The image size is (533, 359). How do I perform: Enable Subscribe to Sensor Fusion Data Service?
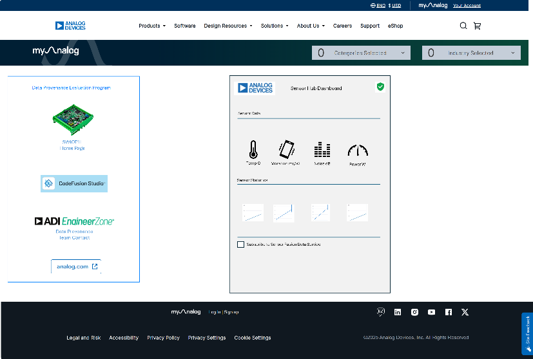point(241,244)
